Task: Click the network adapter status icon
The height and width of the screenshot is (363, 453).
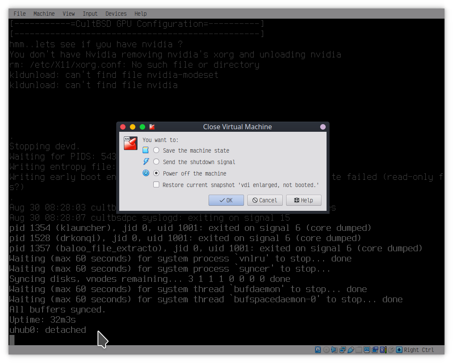Action: pos(342,350)
